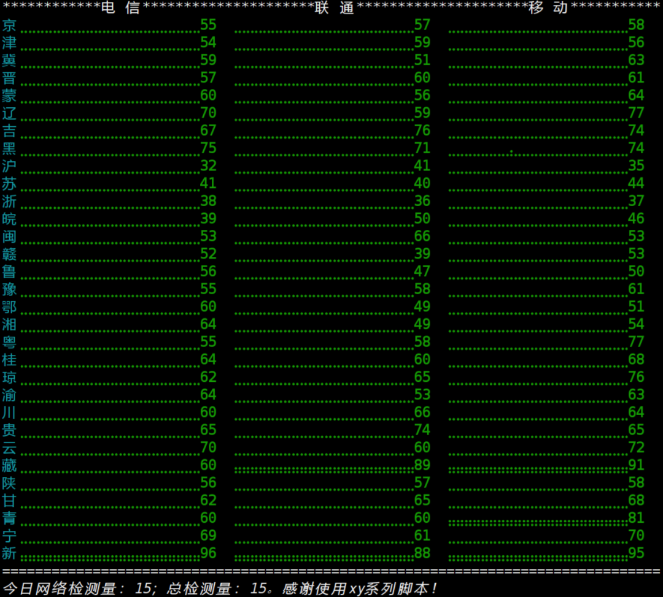This screenshot has height=597, width=663.
Task: Click 移动 value 81 in 青 row
Action: (x=636, y=518)
